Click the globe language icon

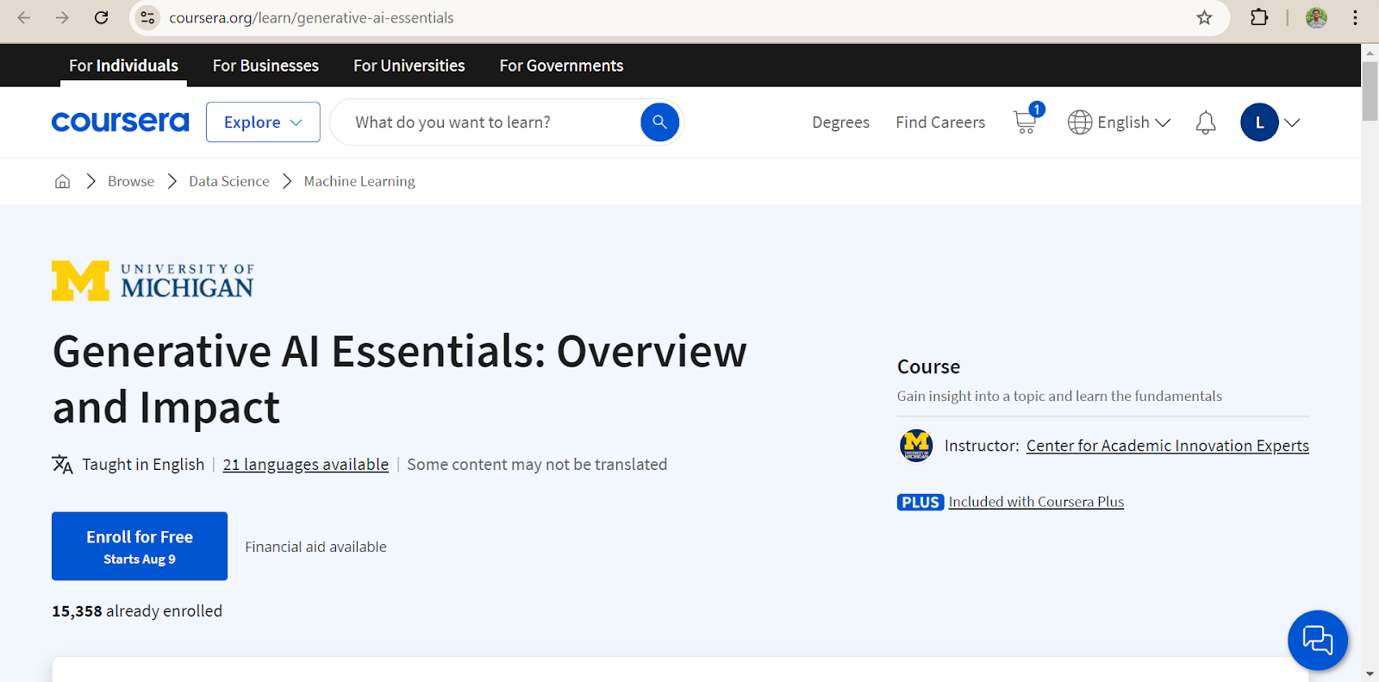click(1080, 122)
